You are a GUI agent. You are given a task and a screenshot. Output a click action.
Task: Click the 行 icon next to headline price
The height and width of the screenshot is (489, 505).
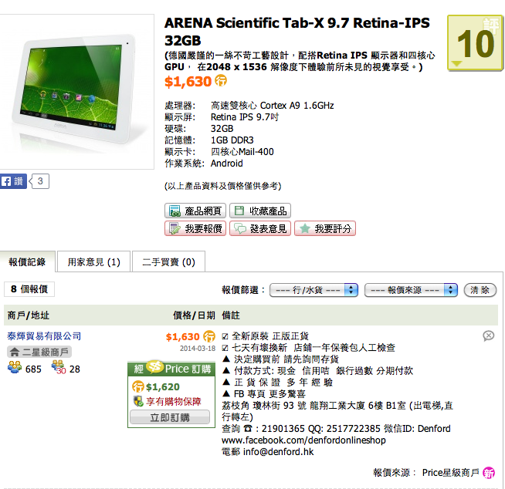[221, 80]
